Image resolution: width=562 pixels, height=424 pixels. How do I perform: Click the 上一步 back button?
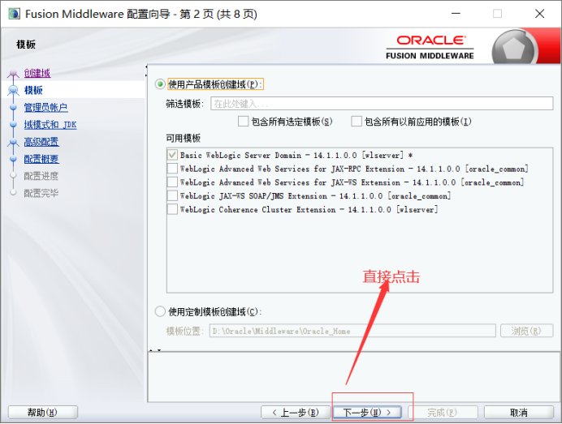point(295,412)
